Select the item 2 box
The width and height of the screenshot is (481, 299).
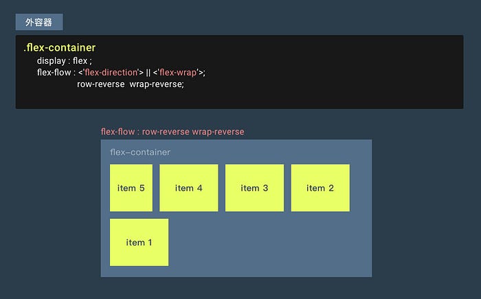[320, 188]
